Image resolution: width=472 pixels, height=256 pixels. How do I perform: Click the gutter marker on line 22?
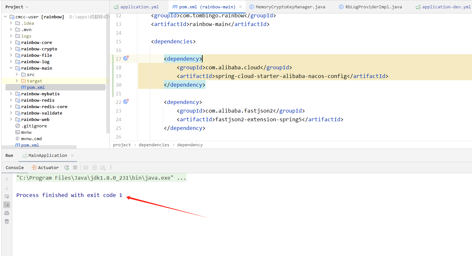point(126,101)
